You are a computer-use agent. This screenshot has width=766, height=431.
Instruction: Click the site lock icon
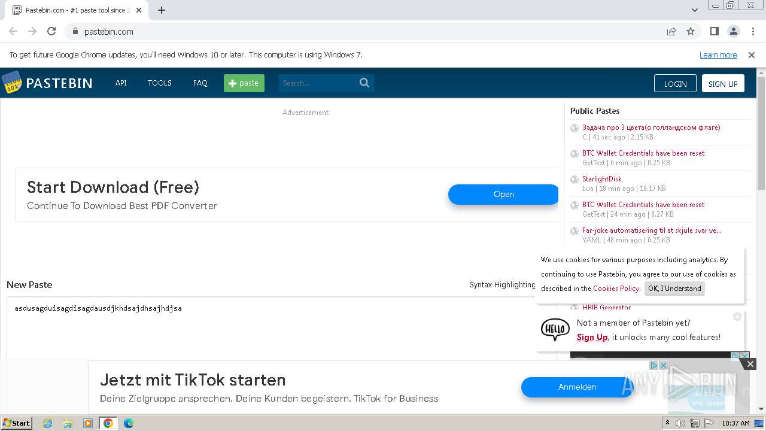(75, 31)
